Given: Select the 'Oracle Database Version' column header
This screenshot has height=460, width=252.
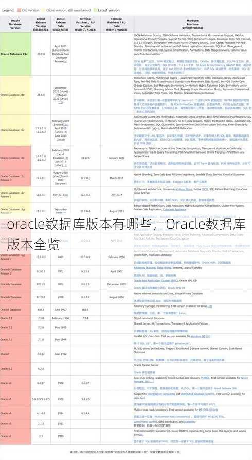Looking at the screenshot, I should click(x=15, y=24).
